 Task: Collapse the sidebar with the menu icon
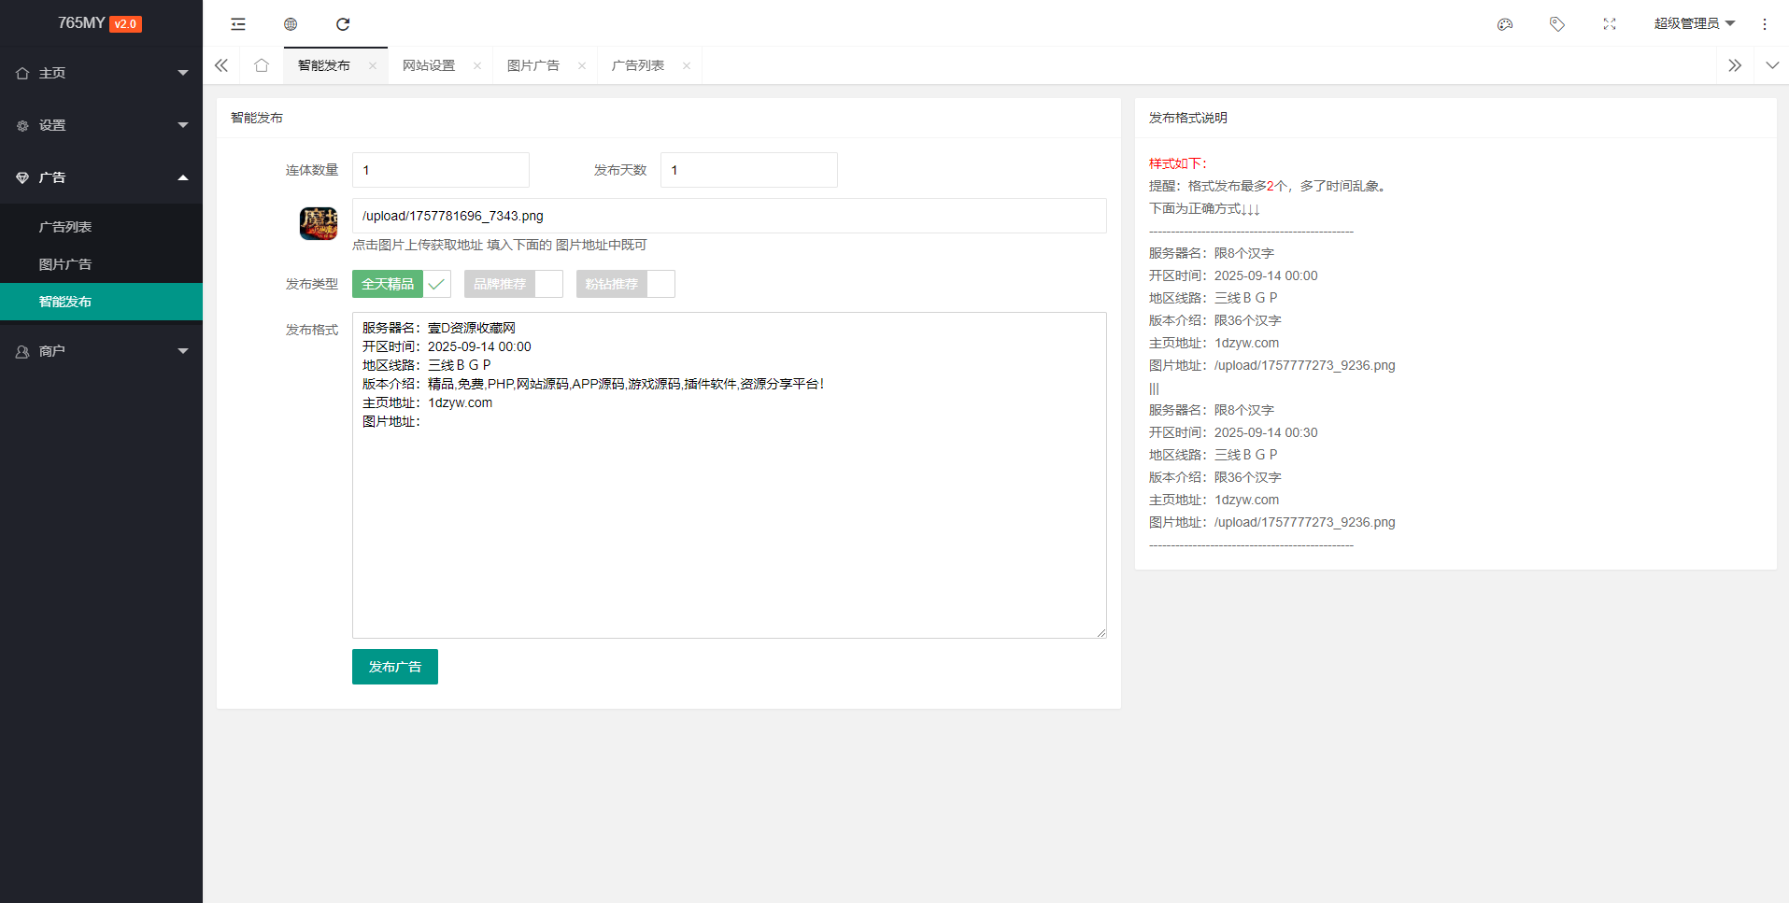pyautogui.click(x=238, y=23)
